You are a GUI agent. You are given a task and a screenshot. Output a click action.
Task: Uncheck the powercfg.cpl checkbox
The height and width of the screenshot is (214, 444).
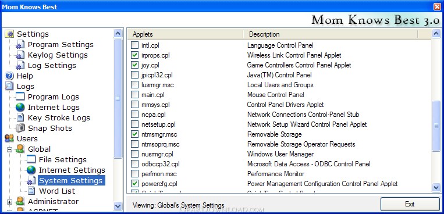(x=135, y=183)
